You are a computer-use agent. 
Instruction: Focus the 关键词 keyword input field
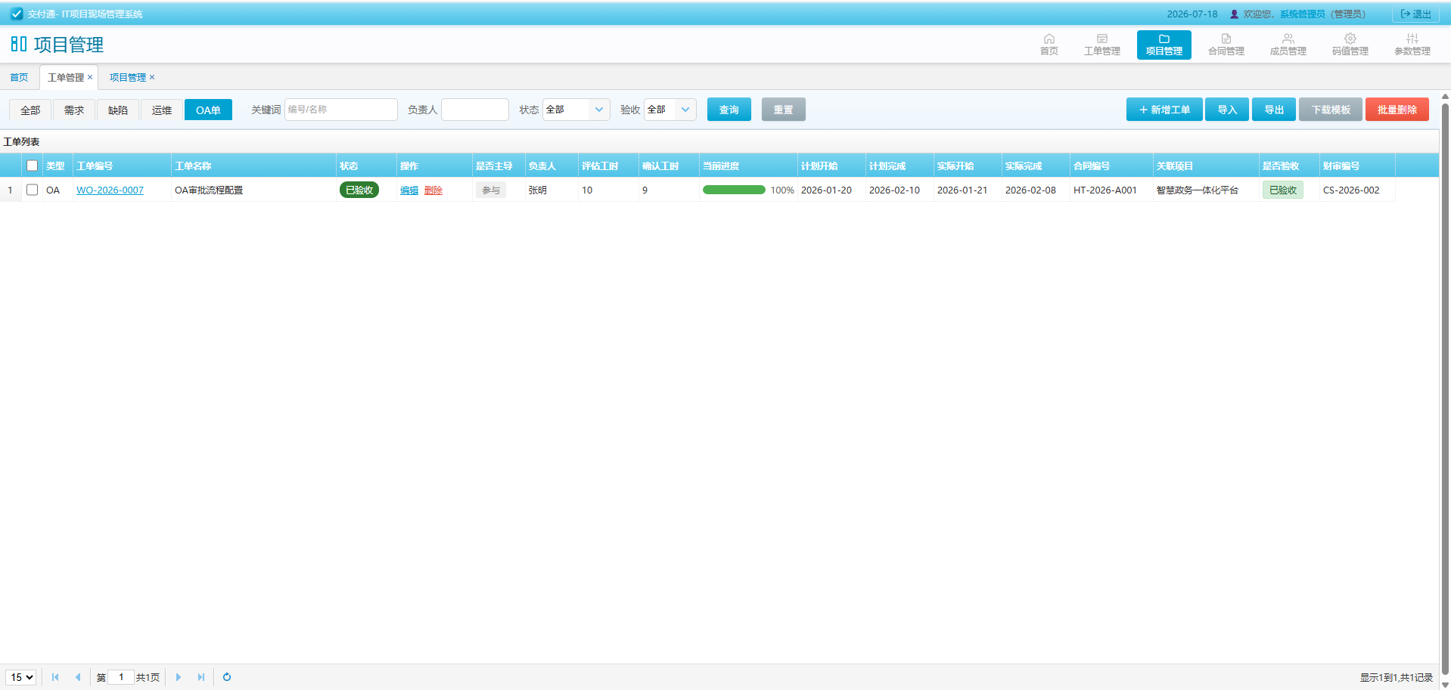[341, 110]
